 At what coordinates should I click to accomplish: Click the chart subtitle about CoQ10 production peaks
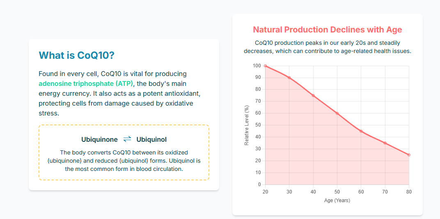coord(327,47)
